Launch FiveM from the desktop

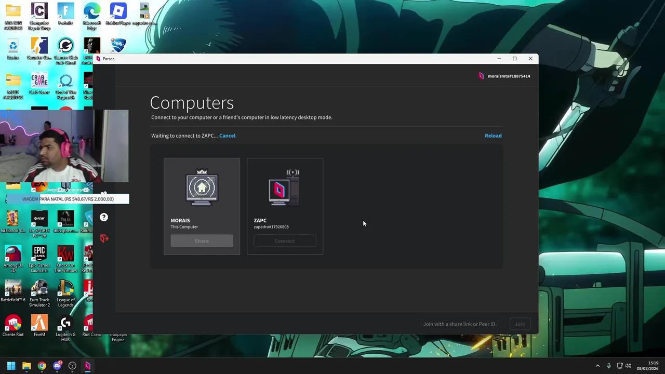point(39,326)
